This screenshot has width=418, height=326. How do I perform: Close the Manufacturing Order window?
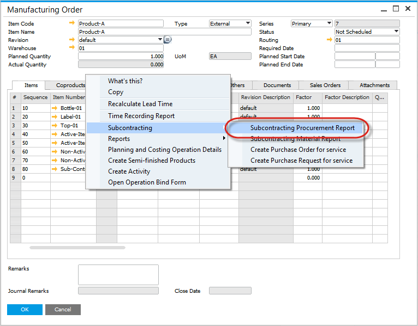[408, 9]
